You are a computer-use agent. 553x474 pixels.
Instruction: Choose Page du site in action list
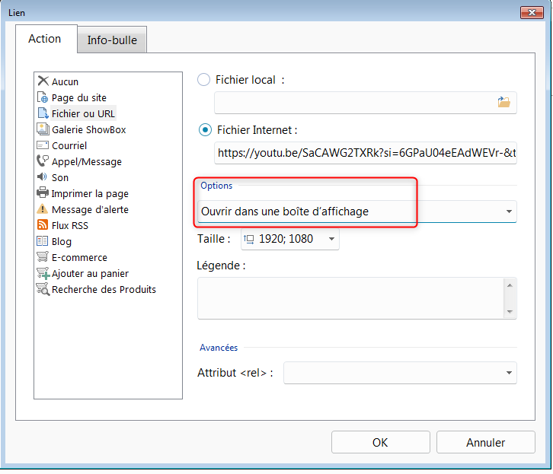79,97
